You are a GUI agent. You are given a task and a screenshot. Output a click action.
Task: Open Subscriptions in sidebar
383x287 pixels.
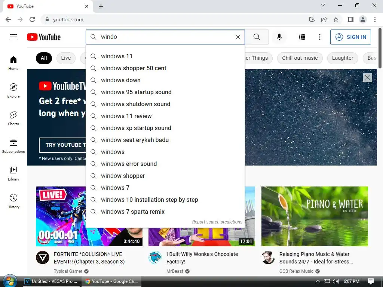[x=13, y=146]
